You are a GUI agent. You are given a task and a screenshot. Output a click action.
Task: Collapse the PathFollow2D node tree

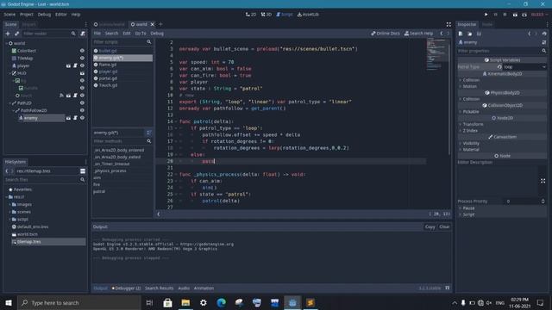tap(14, 110)
